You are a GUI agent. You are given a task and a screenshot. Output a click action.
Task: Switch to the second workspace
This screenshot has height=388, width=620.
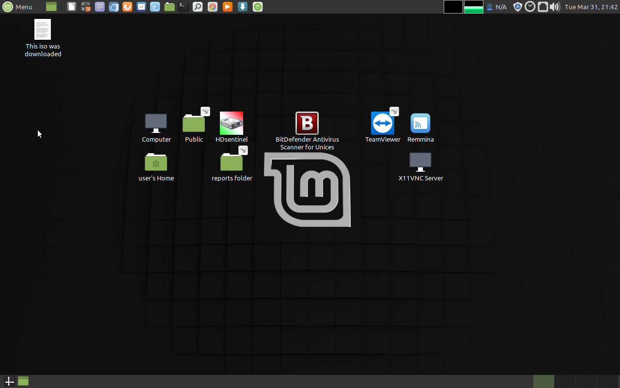[x=565, y=381]
